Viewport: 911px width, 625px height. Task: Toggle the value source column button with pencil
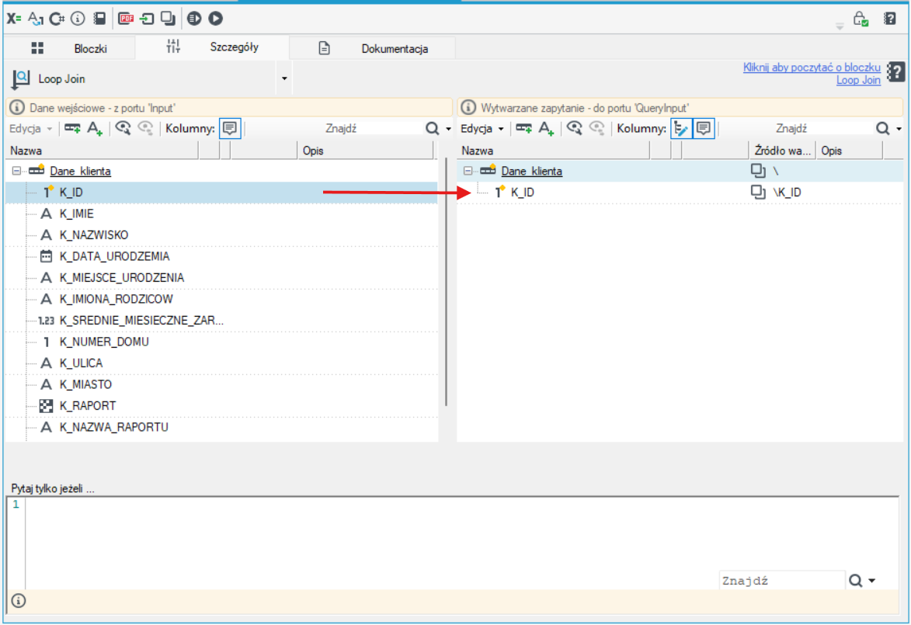pyautogui.click(x=681, y=128)
